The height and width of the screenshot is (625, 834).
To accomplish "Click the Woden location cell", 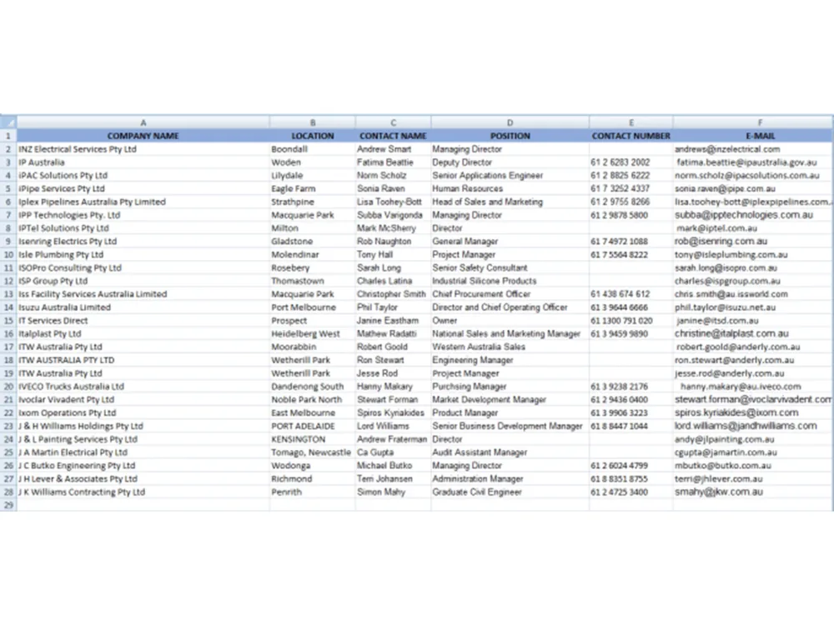I will (x=313, y=162).
